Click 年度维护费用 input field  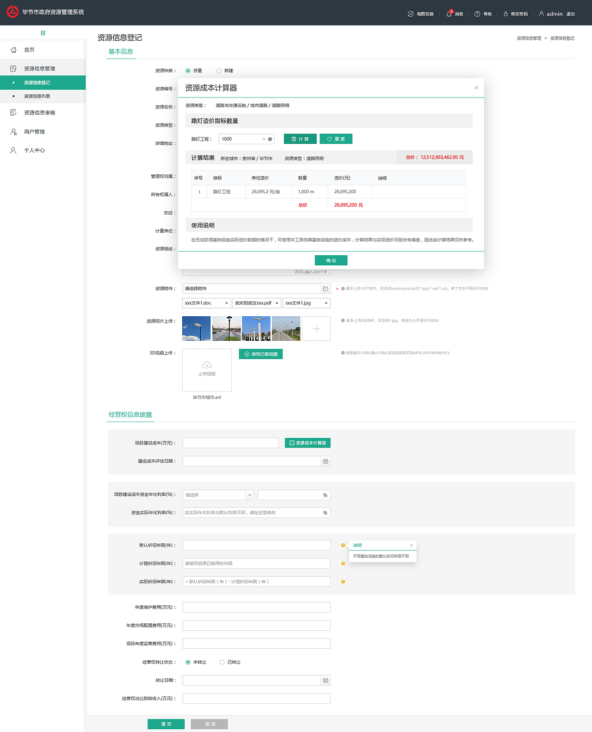pos(257,607)
